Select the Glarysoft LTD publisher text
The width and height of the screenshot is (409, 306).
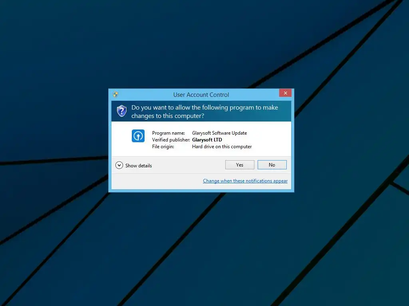(x=207, y=140)
